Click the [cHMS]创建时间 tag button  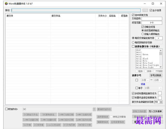[x=48, y=120]
